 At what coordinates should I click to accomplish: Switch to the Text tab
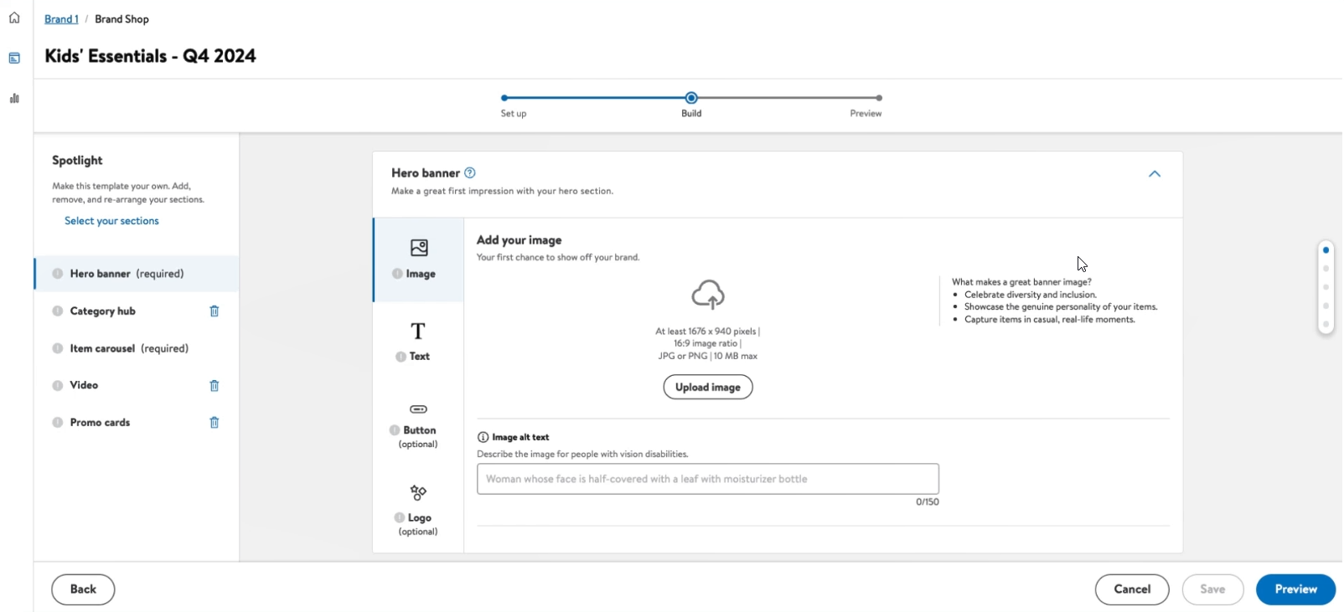[x=418, y=342]
